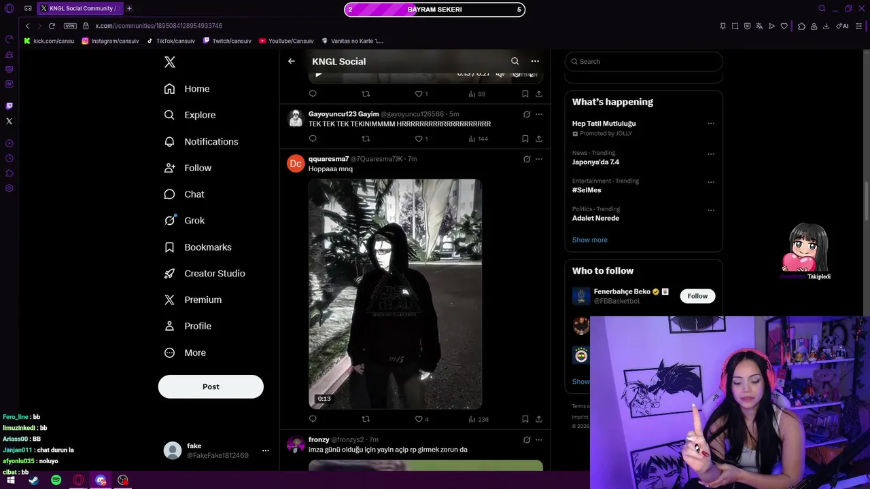Expand the More menu in sidebar
The height and width of the screenshot is (489, 870).
tap(185, 353)
